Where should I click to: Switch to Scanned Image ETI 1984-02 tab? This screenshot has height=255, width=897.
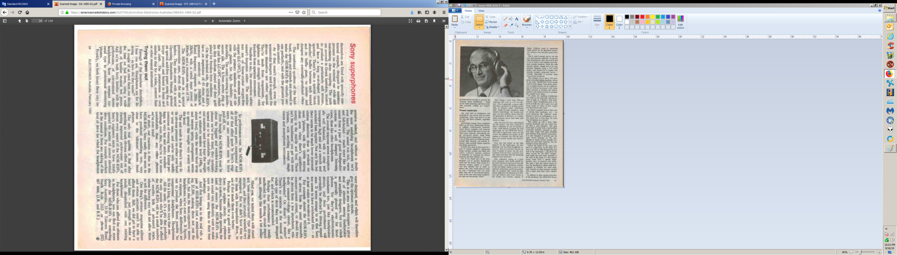[183, 4]
